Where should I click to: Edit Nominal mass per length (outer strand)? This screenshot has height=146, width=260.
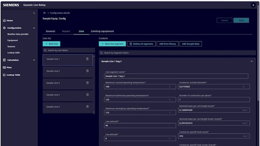[x=214, y=123]
